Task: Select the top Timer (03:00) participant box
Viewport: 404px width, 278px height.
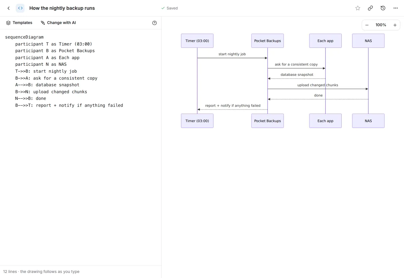Action: [x=197, y=41]
